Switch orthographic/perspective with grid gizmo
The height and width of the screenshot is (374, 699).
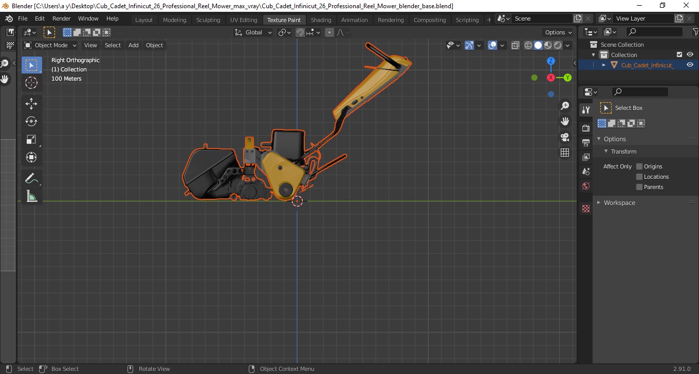[565, 153]
